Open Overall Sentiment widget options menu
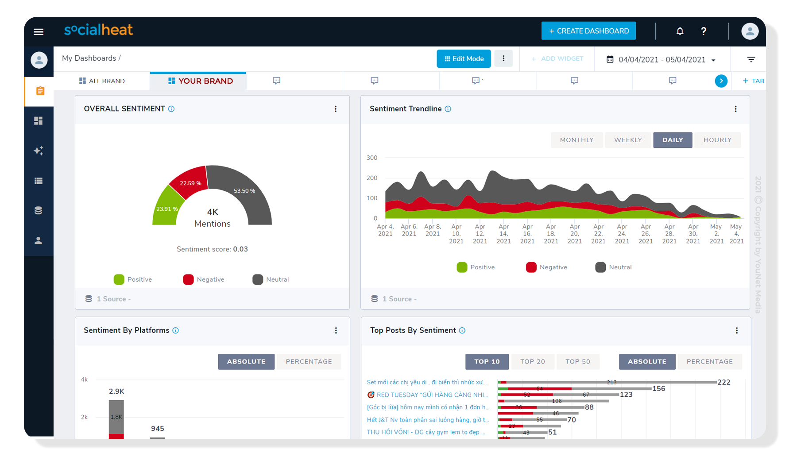Screen dimensions: 797x449 tap(336, 109)
